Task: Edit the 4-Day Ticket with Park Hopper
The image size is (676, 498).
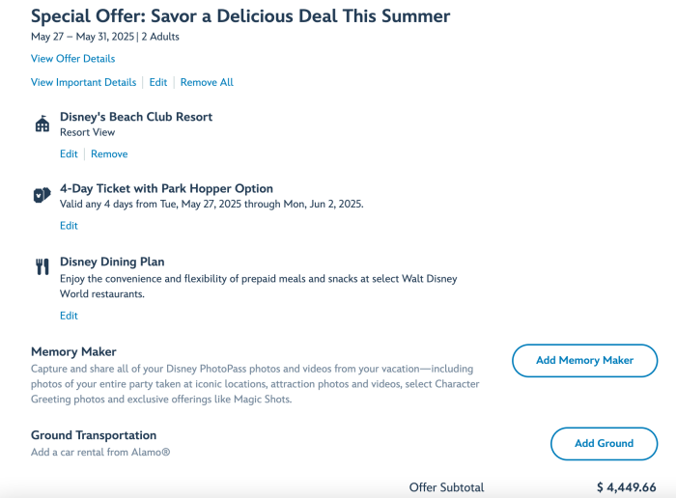Action: tap(69, 226)
